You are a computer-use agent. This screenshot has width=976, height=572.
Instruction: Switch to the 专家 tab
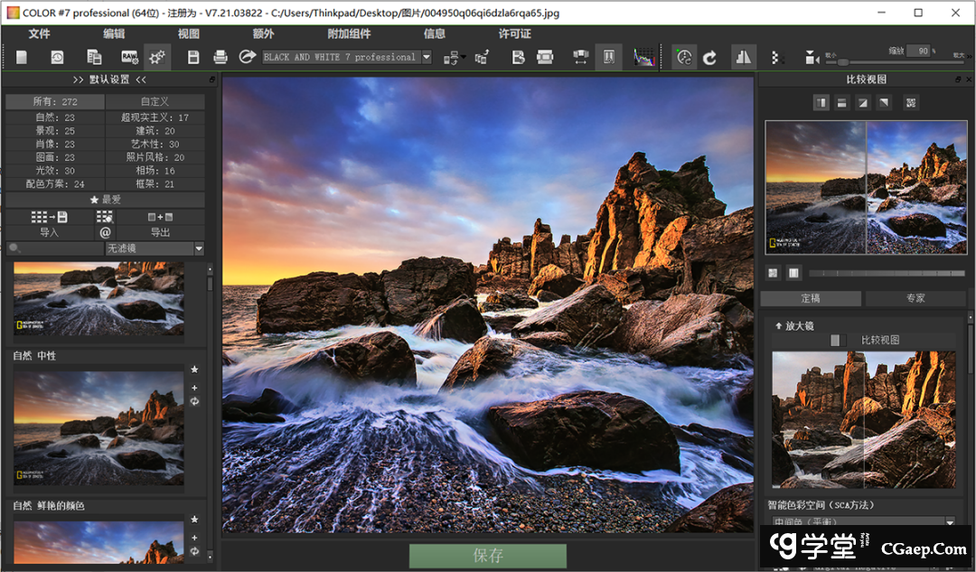(915, 298)
